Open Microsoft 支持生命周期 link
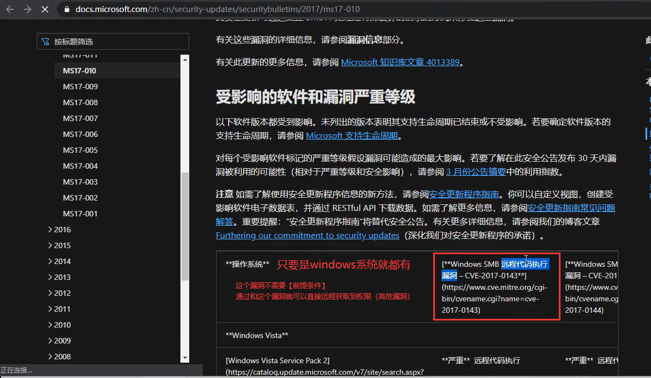This screenshot has height=378, width=651. coord(352,136)
